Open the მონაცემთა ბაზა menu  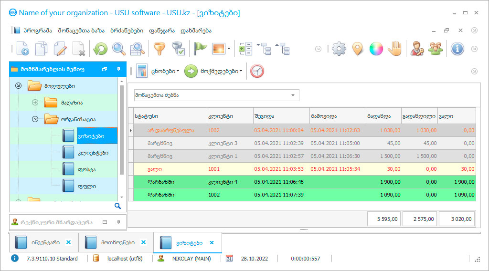point(81,31)
